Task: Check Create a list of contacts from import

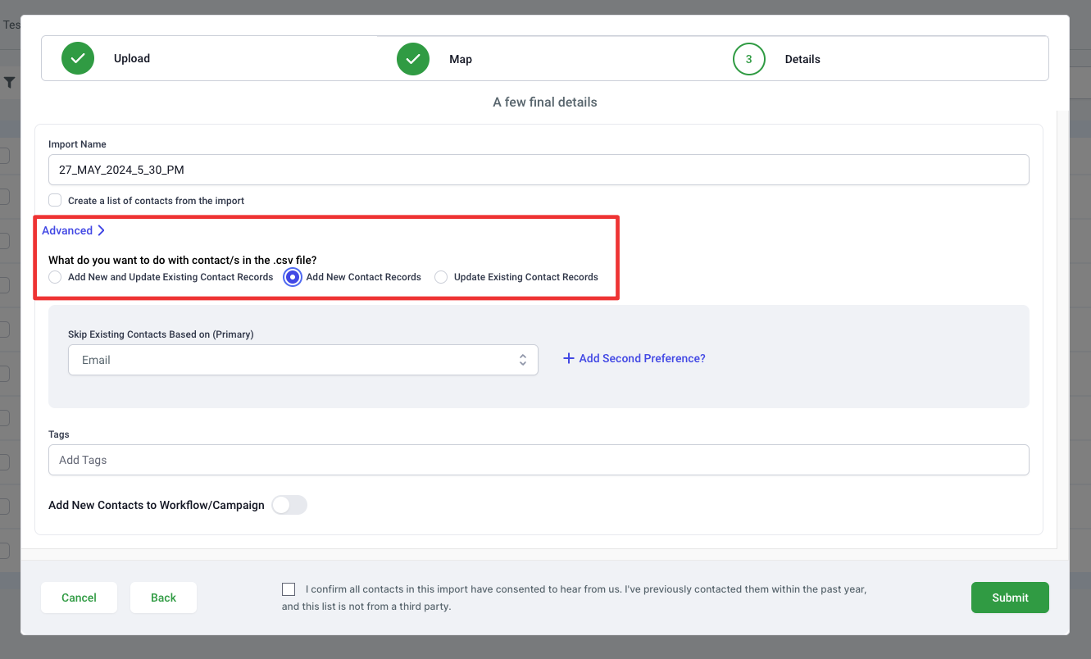Action: pos(55,200)
